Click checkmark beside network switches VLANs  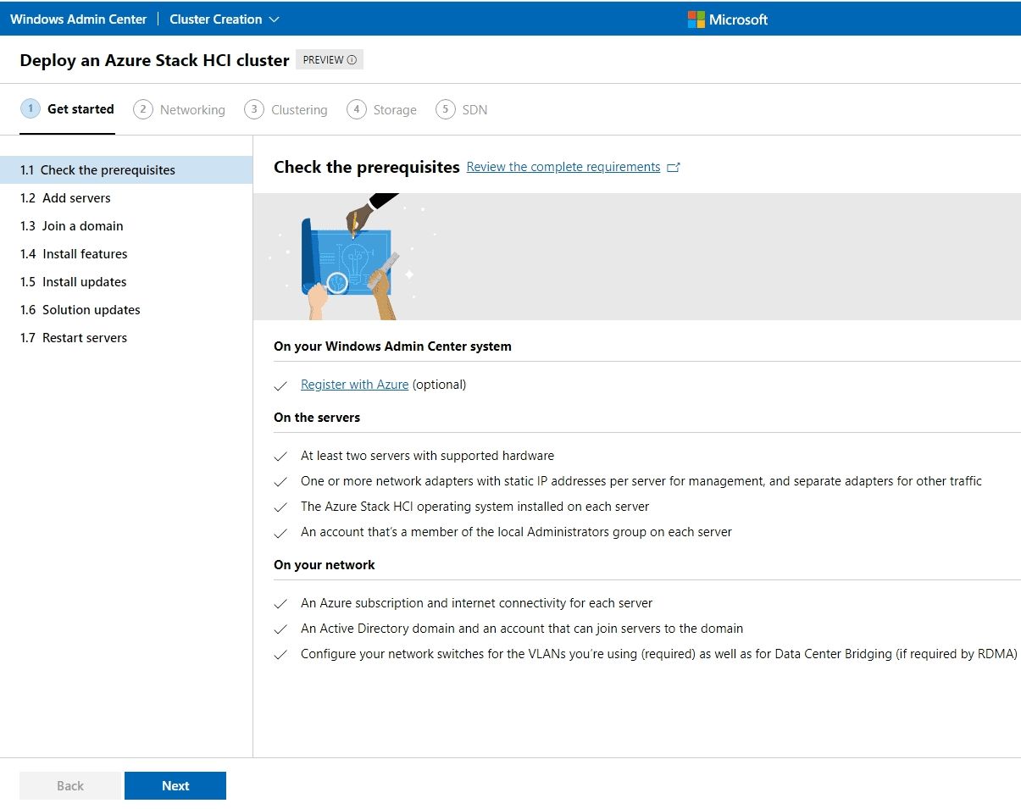tap(280, 655)
